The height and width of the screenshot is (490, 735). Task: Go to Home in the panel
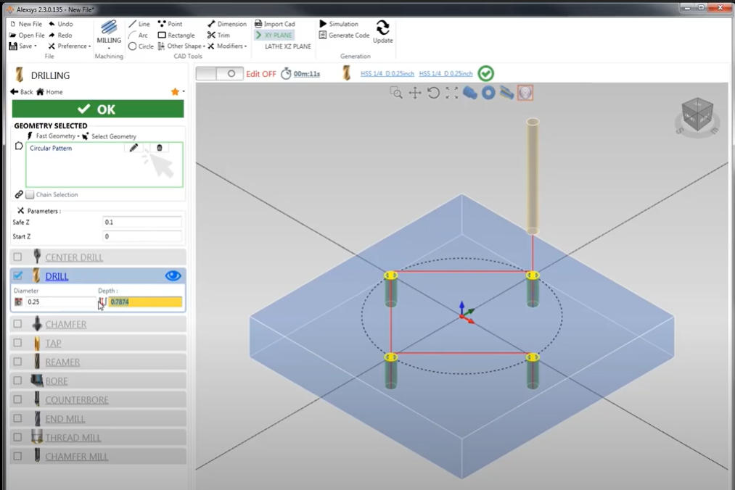(x=49, y=92)
